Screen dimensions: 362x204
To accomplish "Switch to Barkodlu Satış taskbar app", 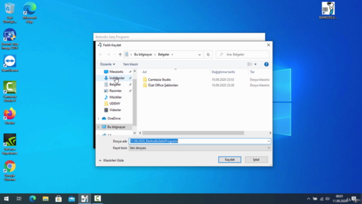I will tap(84, 199).
